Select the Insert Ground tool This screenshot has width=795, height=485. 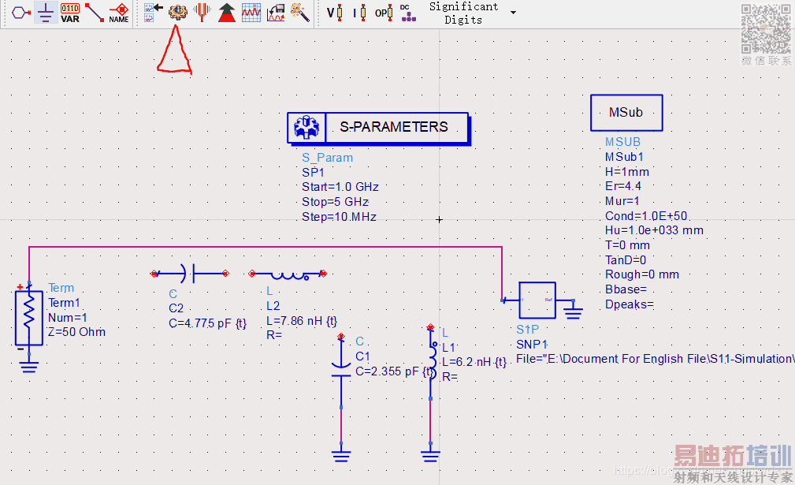tap(46, 12)
